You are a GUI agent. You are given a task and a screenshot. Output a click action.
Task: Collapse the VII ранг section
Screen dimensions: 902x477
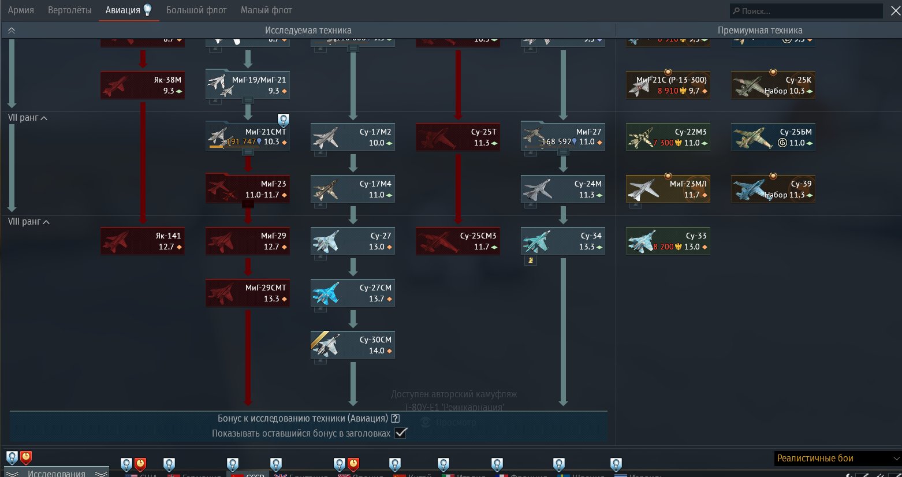tap(27, 118)
